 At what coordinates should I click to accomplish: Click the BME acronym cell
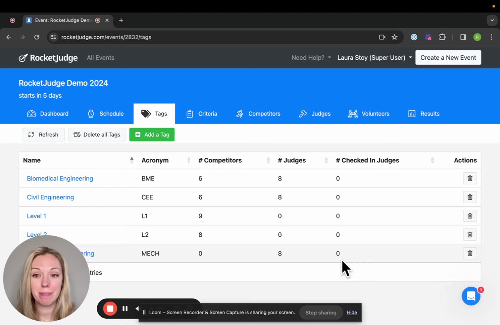148,179
